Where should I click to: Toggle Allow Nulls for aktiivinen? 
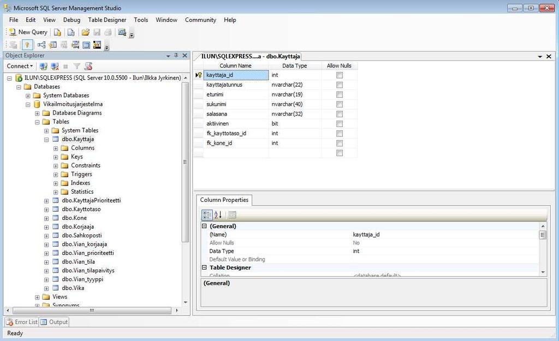(x=340, y=124)
